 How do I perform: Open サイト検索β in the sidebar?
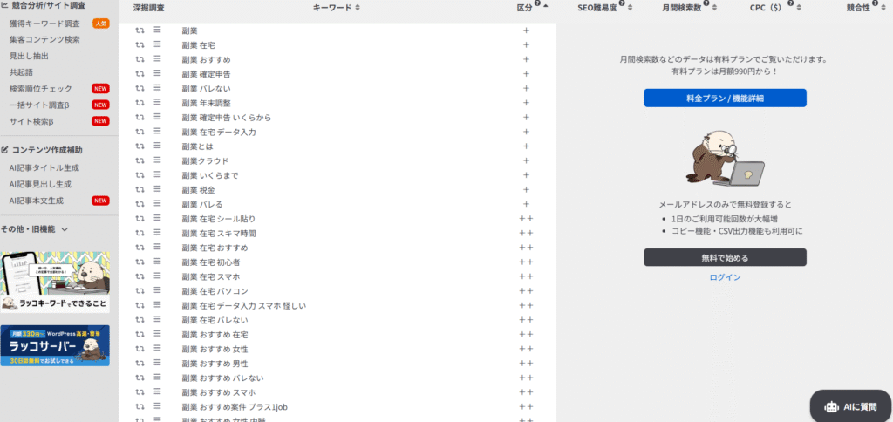(31, 121)
